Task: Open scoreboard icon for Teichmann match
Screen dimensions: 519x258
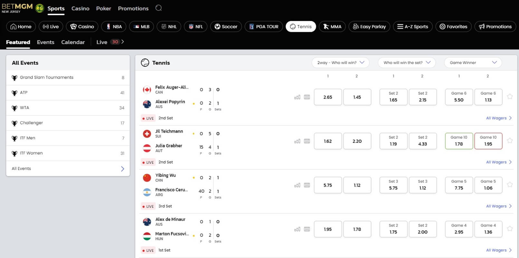Action: coord(307,141)
